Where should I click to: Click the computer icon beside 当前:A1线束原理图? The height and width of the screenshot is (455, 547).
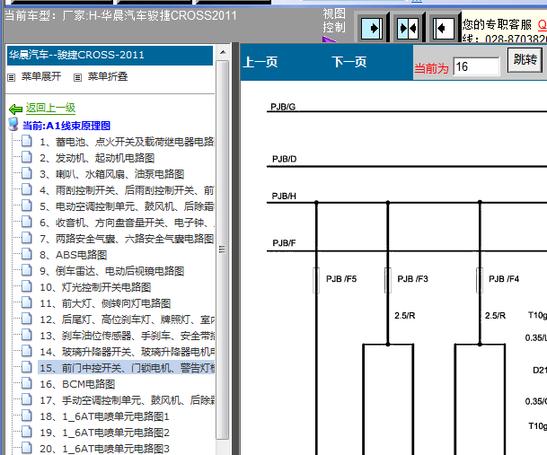[x=13, y=124]
